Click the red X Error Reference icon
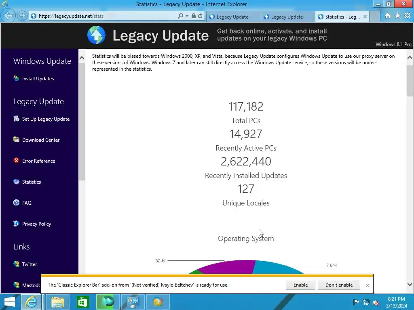Viewport: 414px width, 310px height. [16, 161]
